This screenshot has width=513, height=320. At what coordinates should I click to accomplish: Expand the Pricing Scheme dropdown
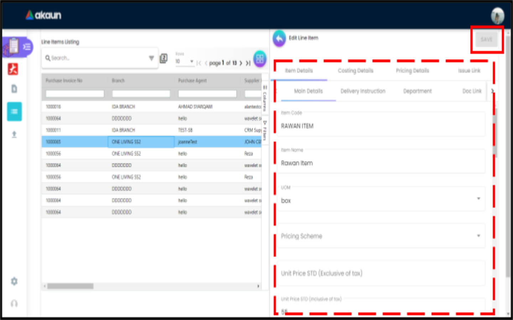pos(478,236)
